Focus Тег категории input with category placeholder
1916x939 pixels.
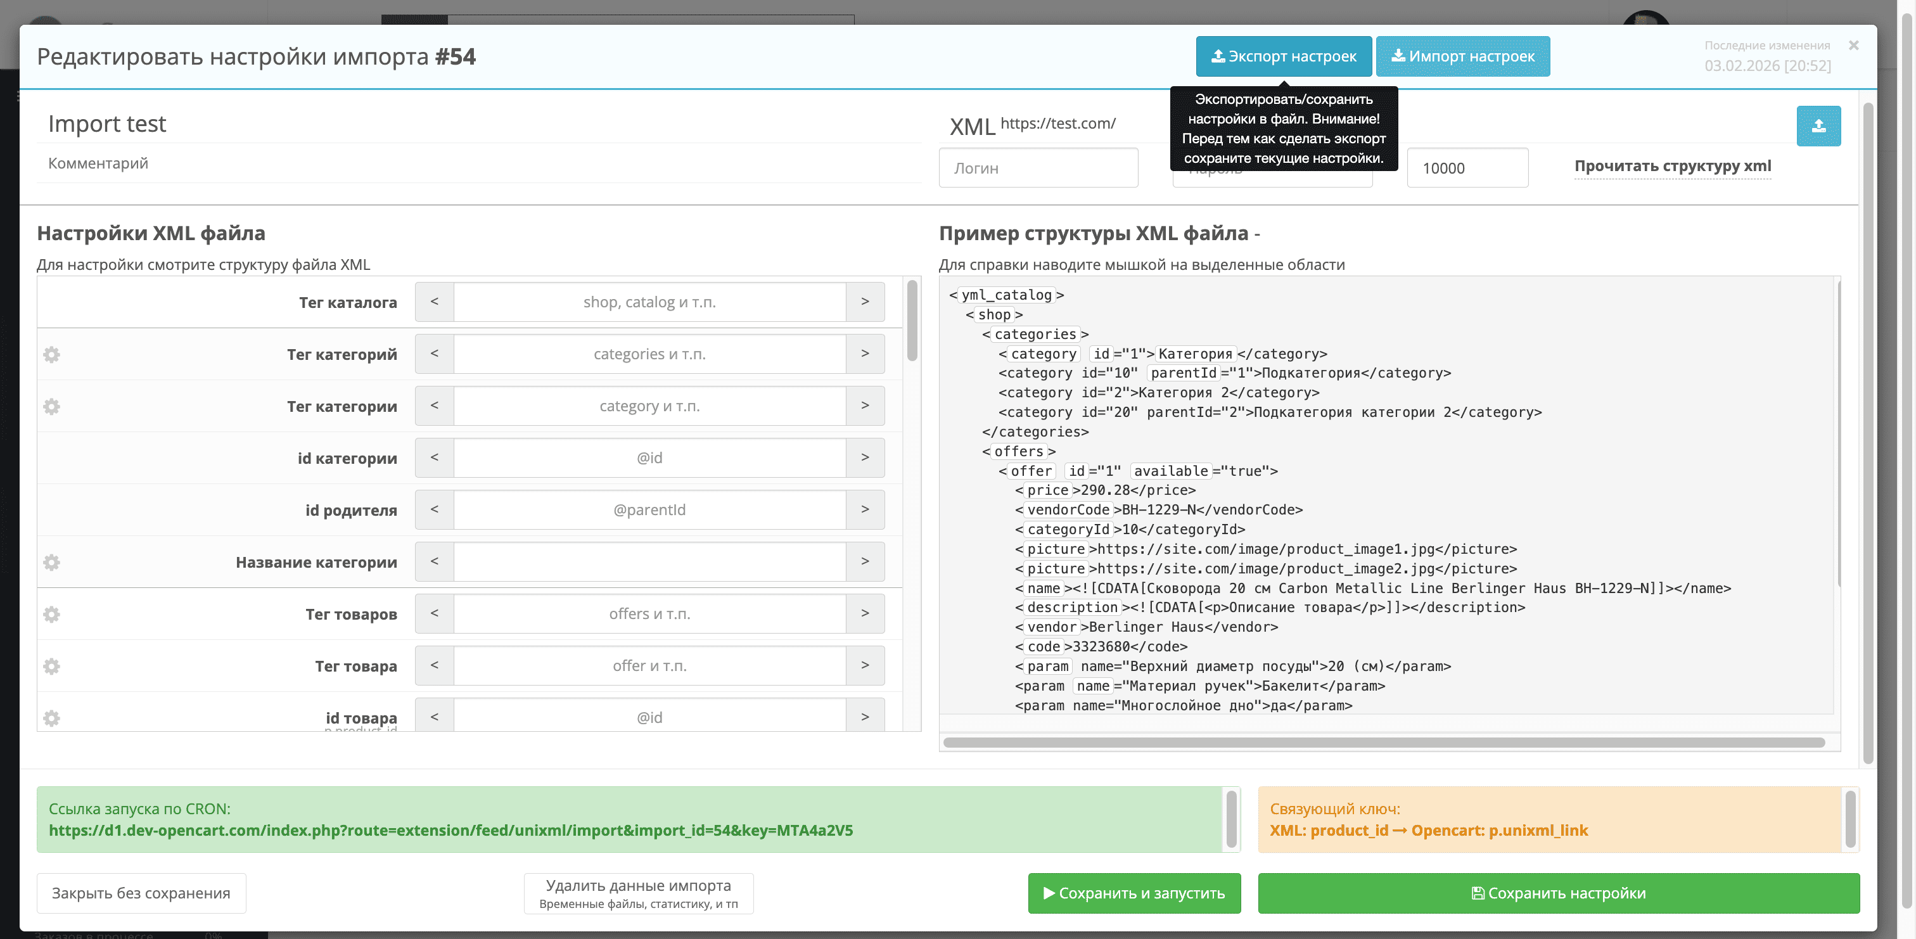[649, 406]
